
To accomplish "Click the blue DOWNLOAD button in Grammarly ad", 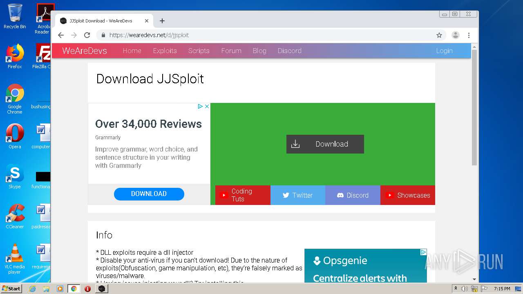I will point(149,194).
